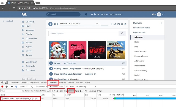Uncheck Disable cache checkbox
The image size is (176, 107).
(51, 86)
